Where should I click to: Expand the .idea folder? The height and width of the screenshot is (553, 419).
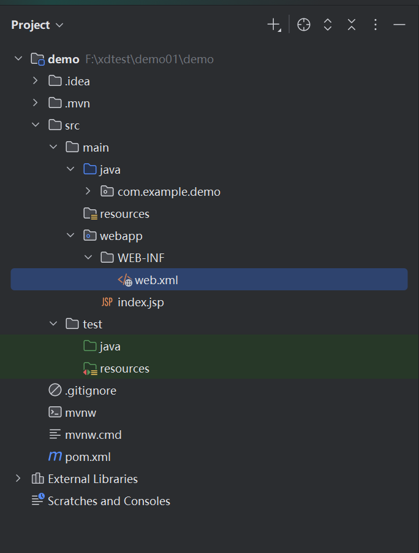pos(35,81)
